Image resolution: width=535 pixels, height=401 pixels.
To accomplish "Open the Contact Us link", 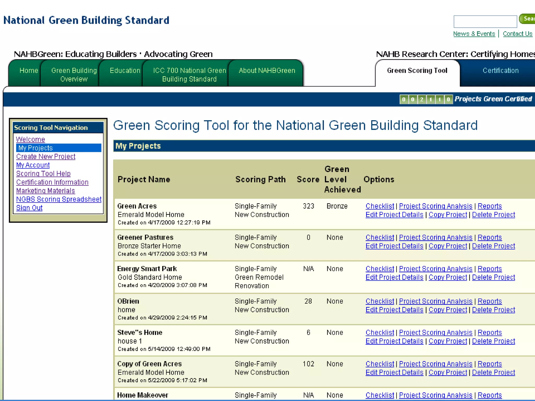I will tap(517, 34).
